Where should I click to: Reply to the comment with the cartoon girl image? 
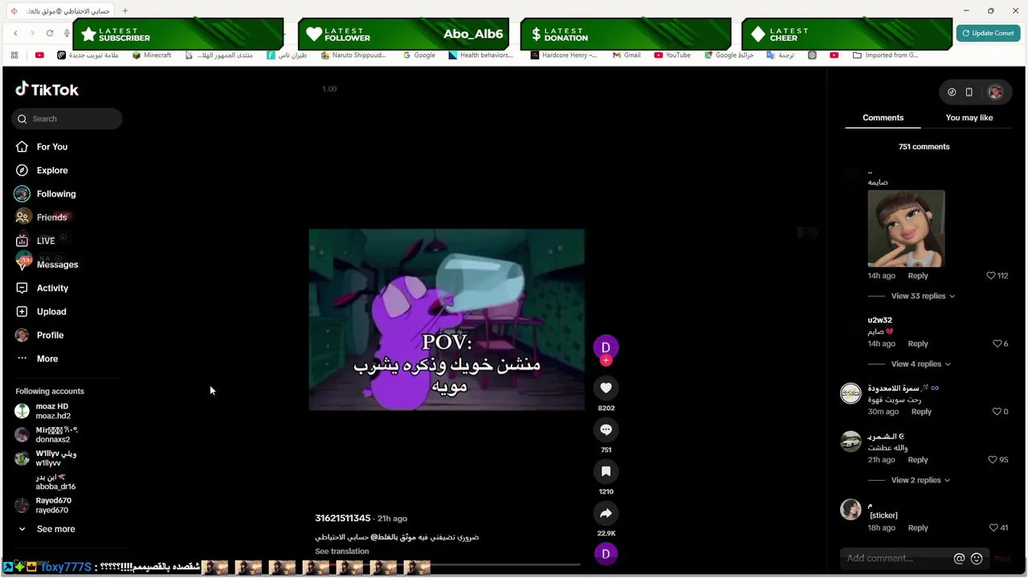point(917,275)
